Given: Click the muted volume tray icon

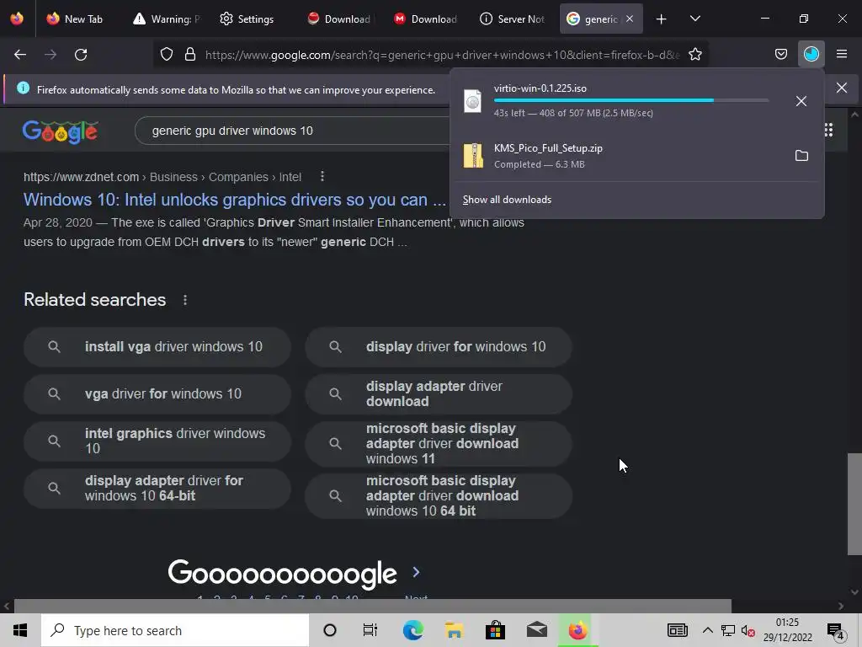Looking at the screenshot, I should pyautogui.click(x=748, y=631).
